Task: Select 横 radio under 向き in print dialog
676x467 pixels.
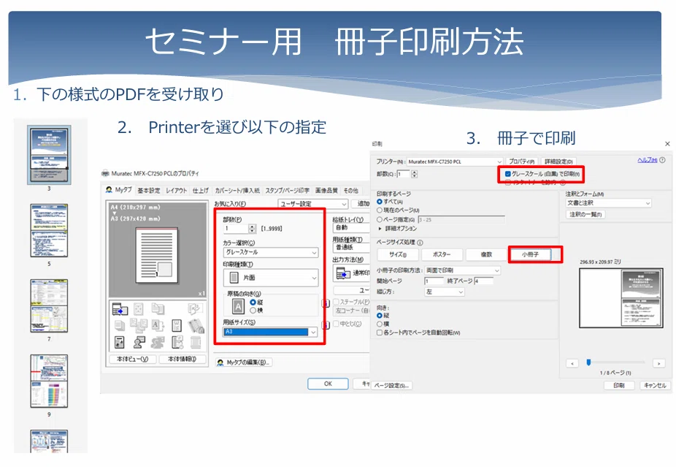Action: 380,324
